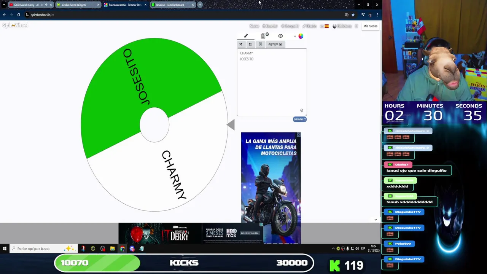Screen dimensions: 487x274
Task: Close the Revenue Kick Dashboard tab
Action: [193, 5]
